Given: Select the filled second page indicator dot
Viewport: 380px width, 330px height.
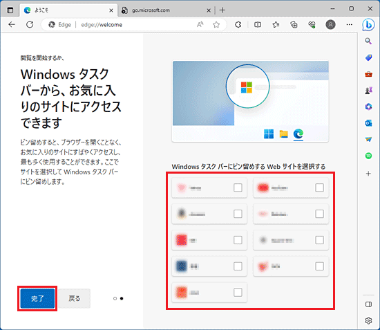Looking at the screenshot, I should pos(122,298).
